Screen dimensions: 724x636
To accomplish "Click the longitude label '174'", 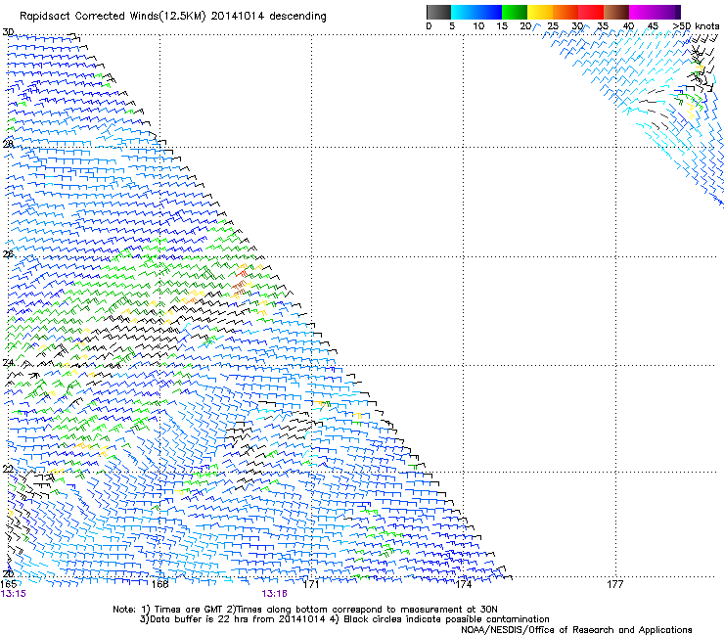I will 463,584.
